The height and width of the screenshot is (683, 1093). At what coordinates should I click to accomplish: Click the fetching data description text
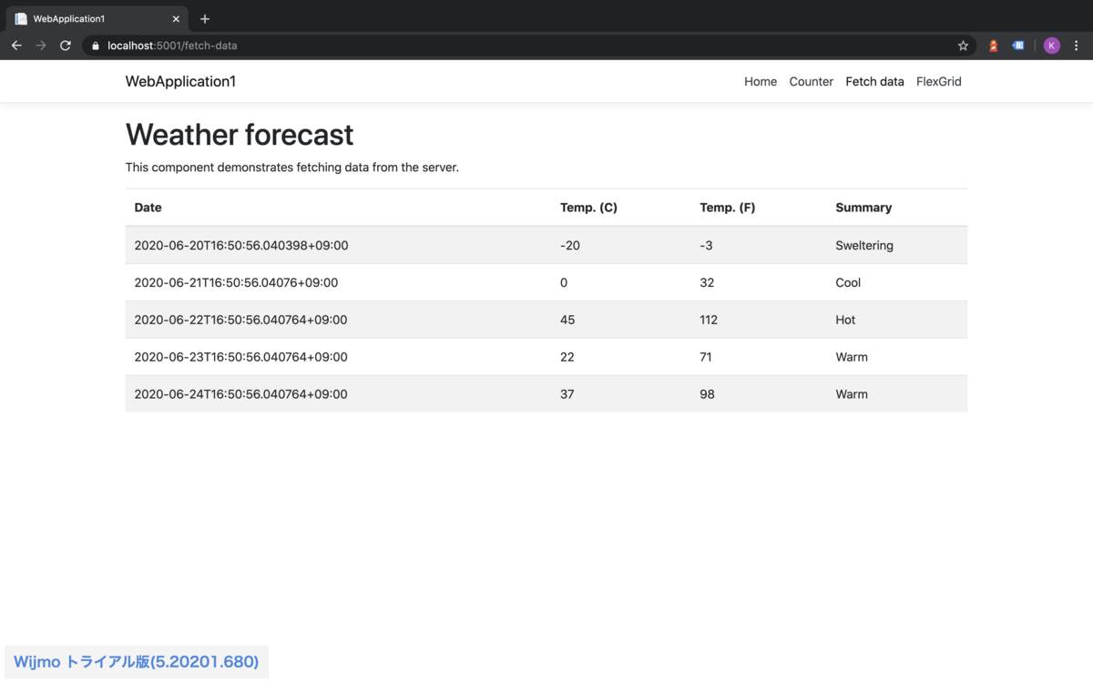[292, 168]
